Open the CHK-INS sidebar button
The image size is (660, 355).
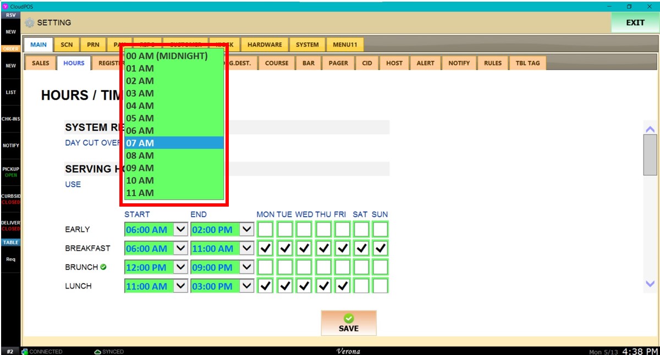click(10, 119)
